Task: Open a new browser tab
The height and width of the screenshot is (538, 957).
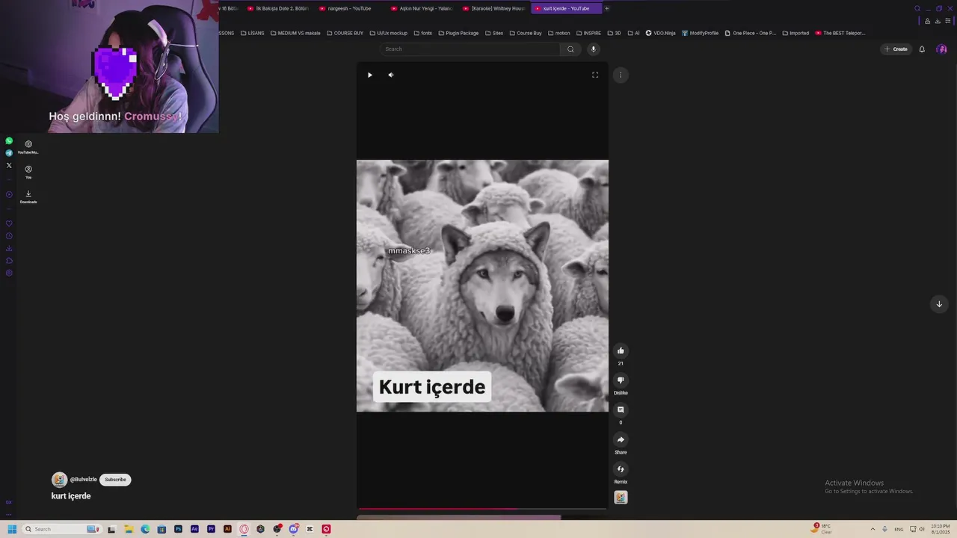Action: point(606,8)
